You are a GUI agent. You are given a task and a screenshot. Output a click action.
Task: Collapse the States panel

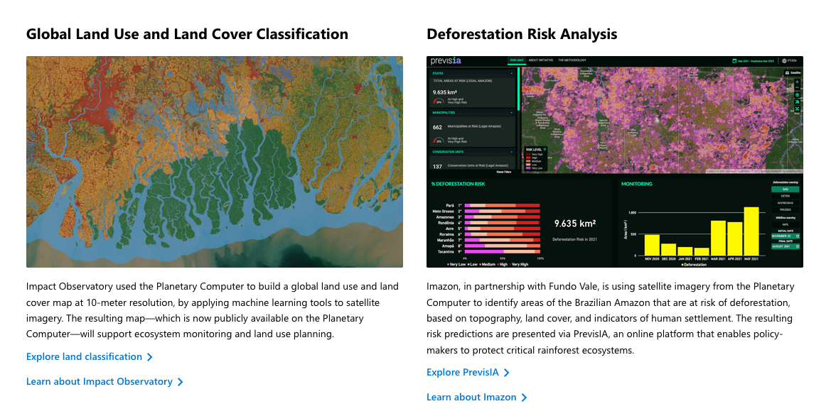511,72
